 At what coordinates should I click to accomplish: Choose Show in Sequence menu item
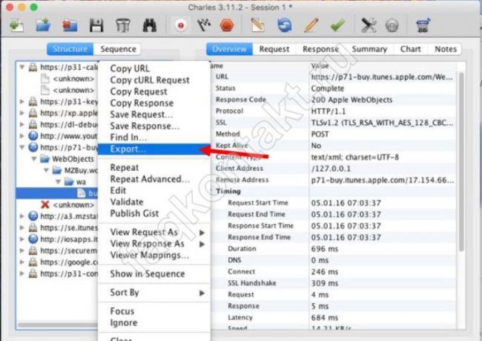(154, 274)
